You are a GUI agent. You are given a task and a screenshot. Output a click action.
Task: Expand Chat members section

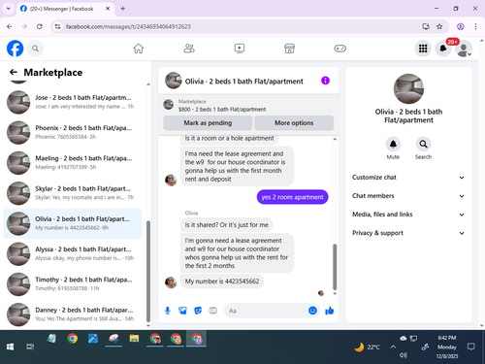click(408, 196)
